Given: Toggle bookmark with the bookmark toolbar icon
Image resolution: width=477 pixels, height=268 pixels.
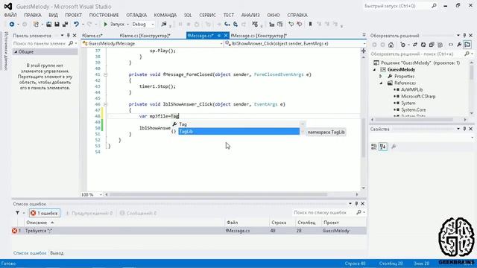Looking at the screenshot, I should pyautogui.click(x=310, y=25).
